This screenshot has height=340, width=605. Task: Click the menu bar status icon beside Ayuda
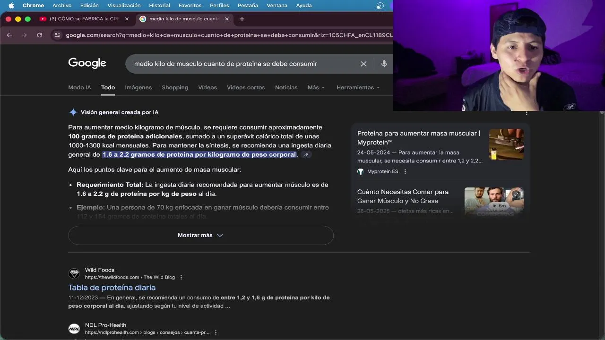tap(380, 6)
